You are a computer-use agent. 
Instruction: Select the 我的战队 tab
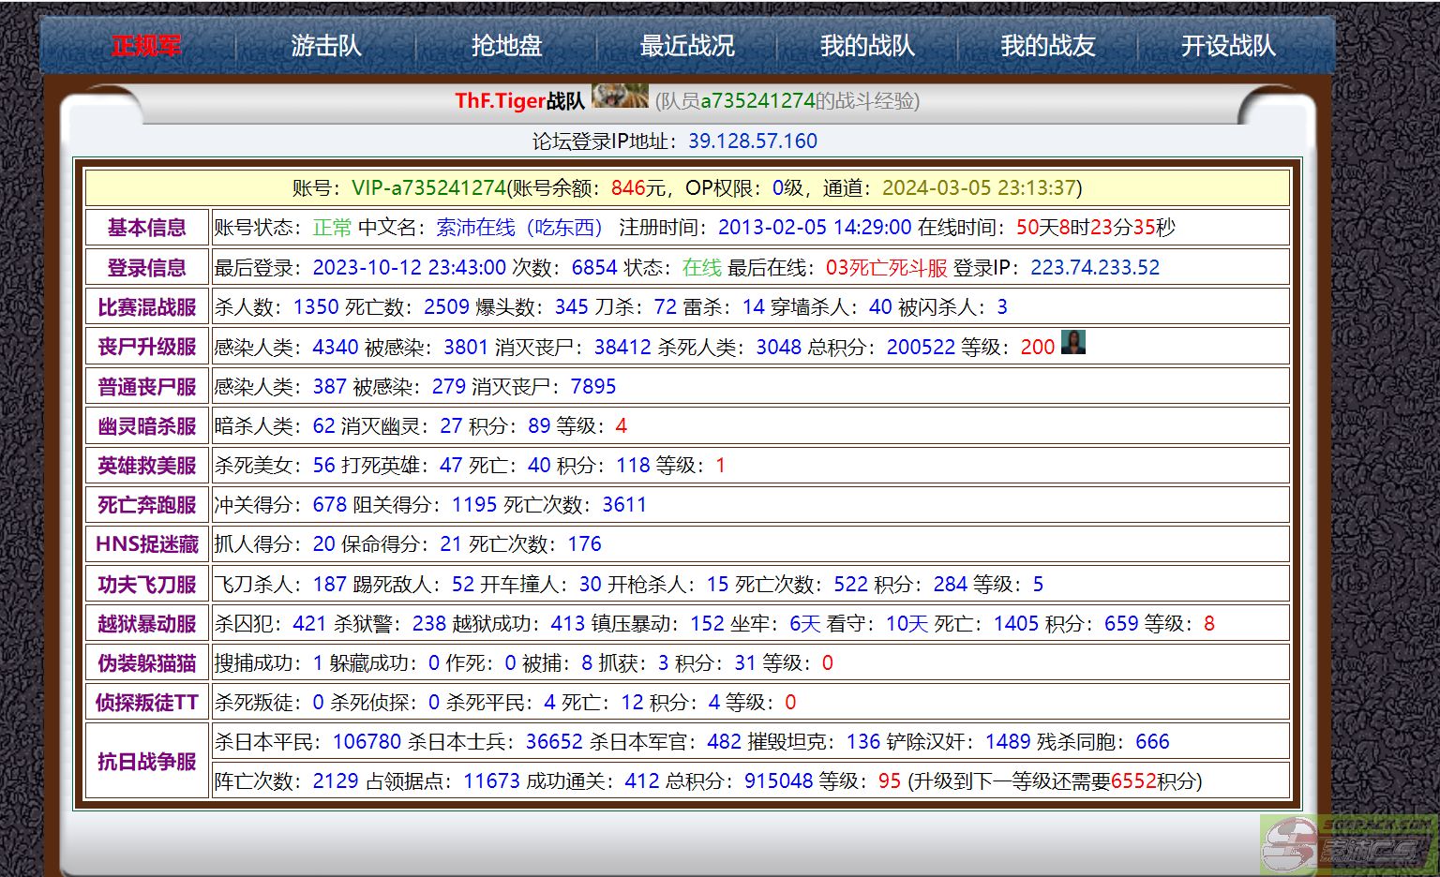click(x=867, y=45)
